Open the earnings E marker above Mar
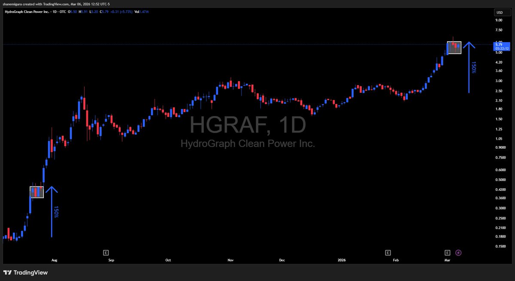 [448, 253]
